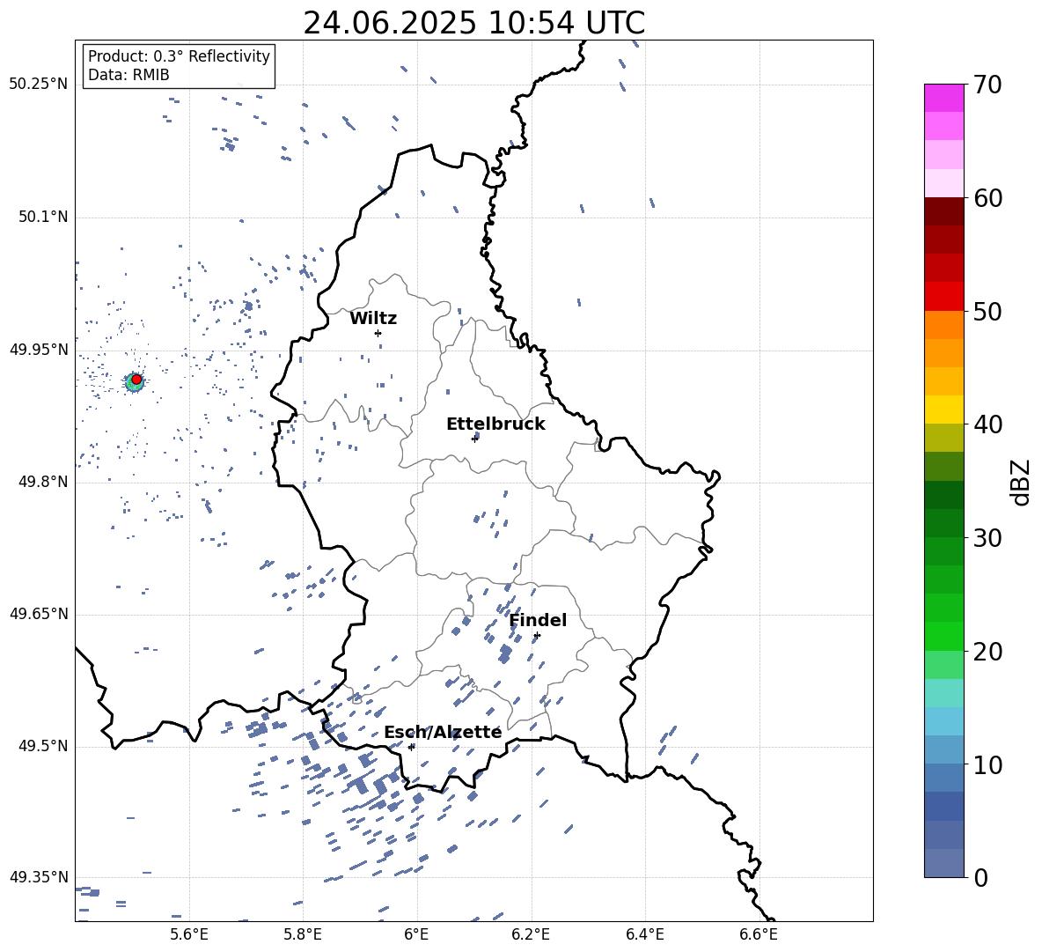
Task: Click the 50.25°N latitude label
Action: tap(39, 85)
